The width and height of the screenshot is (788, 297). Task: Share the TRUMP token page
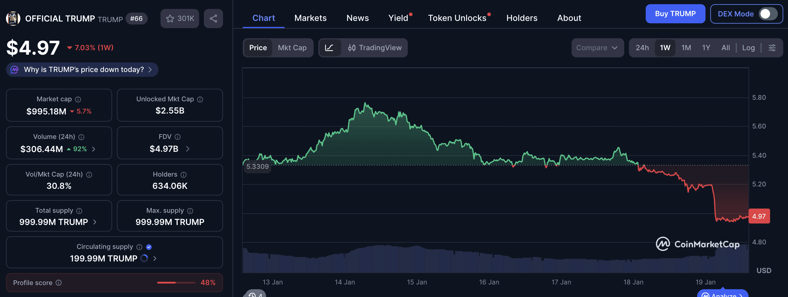[x=213, y=18]
